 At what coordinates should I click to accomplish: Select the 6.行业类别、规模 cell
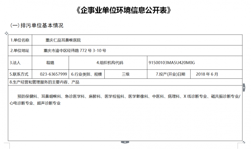pos(87,74)
